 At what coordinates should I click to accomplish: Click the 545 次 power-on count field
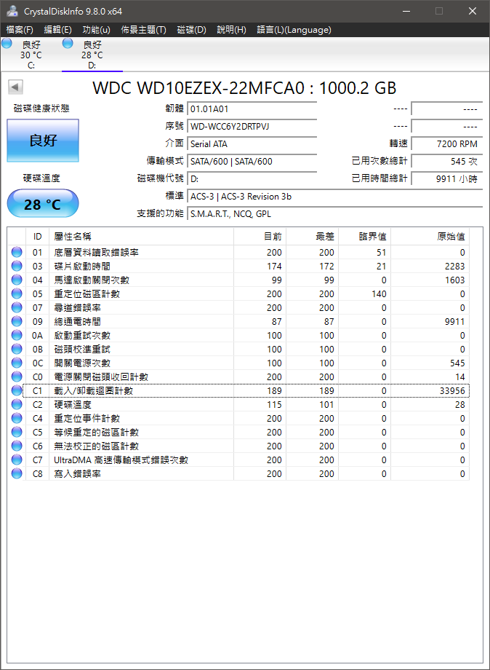tap(446, 162)
